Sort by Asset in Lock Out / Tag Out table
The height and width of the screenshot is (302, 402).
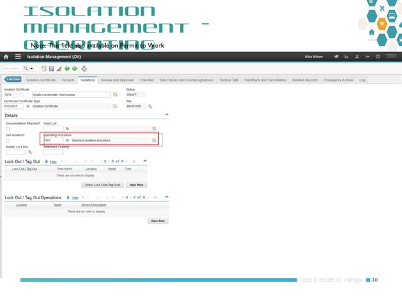pos(112,169)
